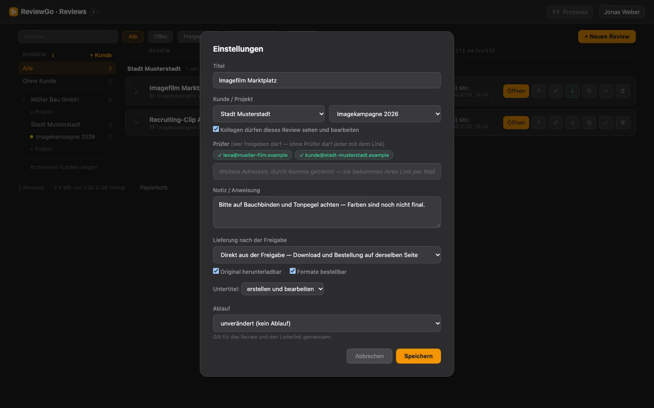
Task: Click the up-arrow icon in the Recruiting-Clip row
Action: [539, 123]
